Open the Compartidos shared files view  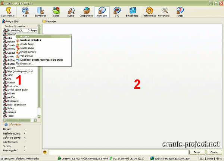pyautogui.click(x=87, y=12)
